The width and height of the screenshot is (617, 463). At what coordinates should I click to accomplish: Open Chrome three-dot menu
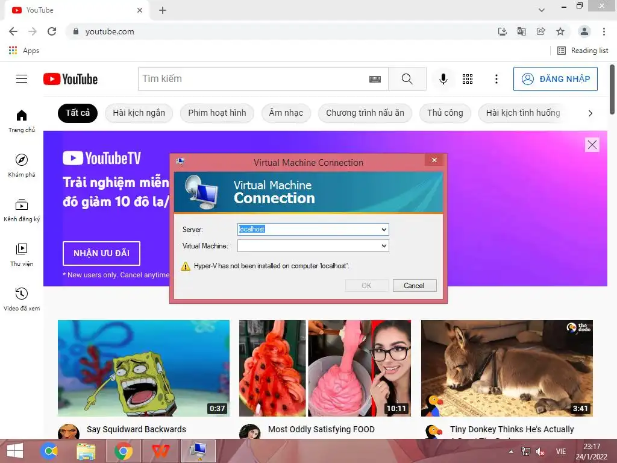pos(604,31)
